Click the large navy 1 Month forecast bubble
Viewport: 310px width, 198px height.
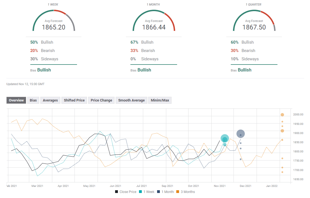point(240,134)
